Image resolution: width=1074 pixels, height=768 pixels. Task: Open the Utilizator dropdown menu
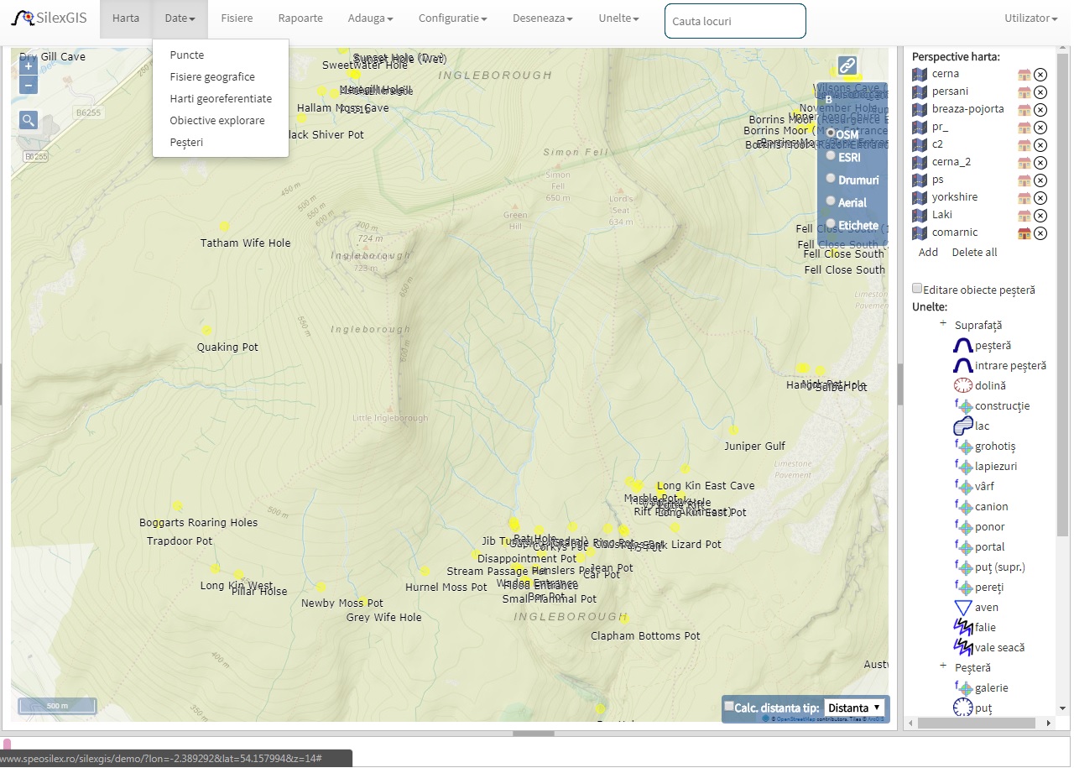tap(1030, 18)
